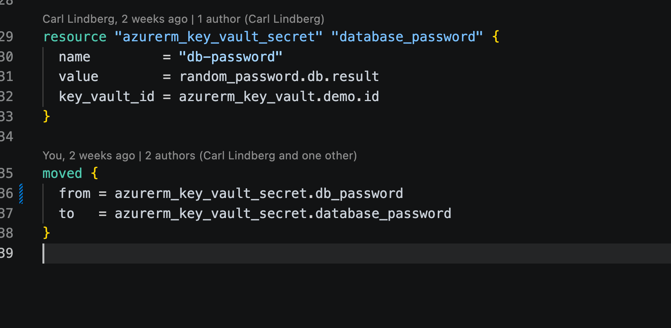Click line number 34 in the gutter

[7, 136]
